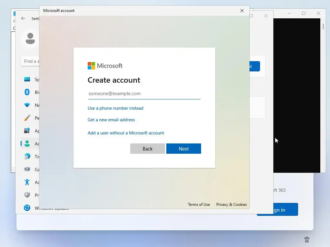330x247 pixels.
Task: Click the Settings user profile avatar
Action: 30,39
